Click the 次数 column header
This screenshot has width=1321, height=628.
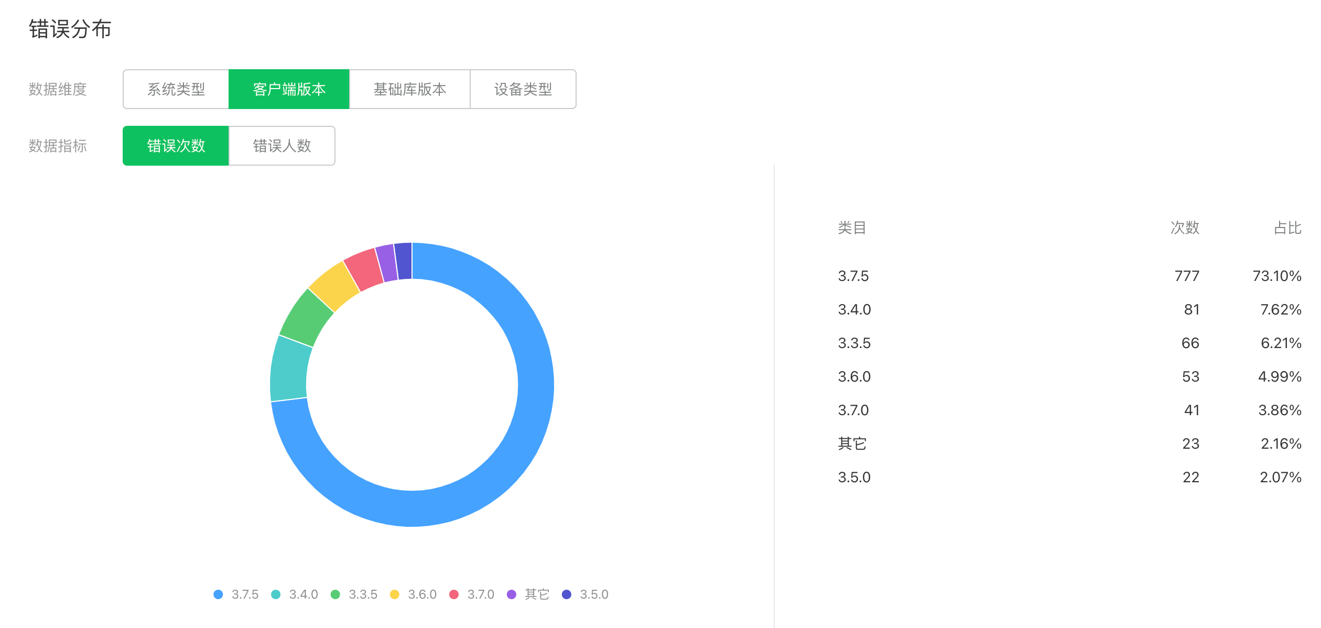(1185, 228)
